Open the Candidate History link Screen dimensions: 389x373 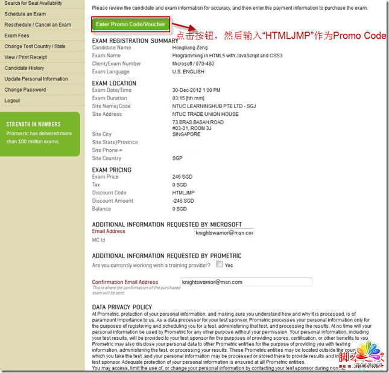pos(24,68)
